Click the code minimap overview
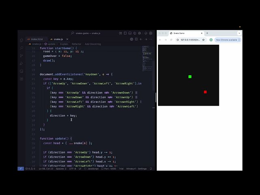This screenshot has height=195, width=260. [147, 58]
